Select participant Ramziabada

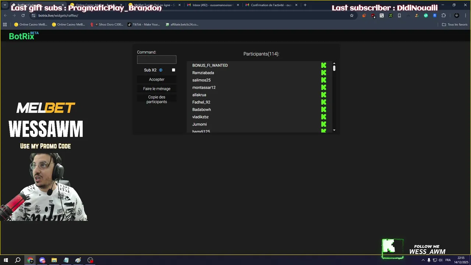coord(203,73)
